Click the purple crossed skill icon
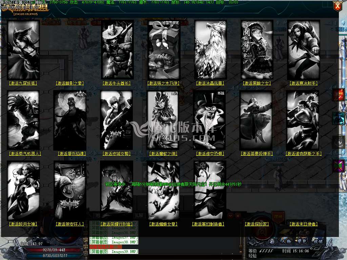 pos(339,166)
